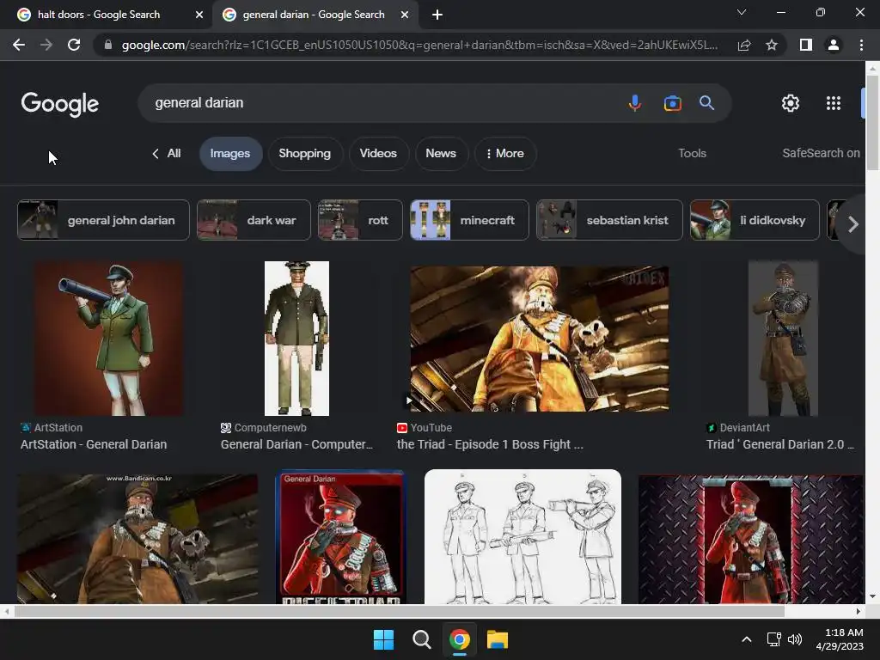Click the 'ArtStation - General Darian' link

tap(94, 444)
